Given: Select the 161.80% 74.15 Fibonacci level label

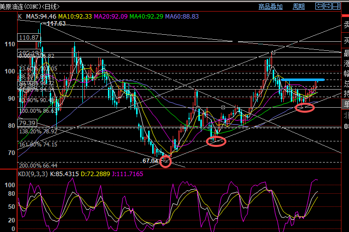Looking at the screenshot, I should pos(38,144).
